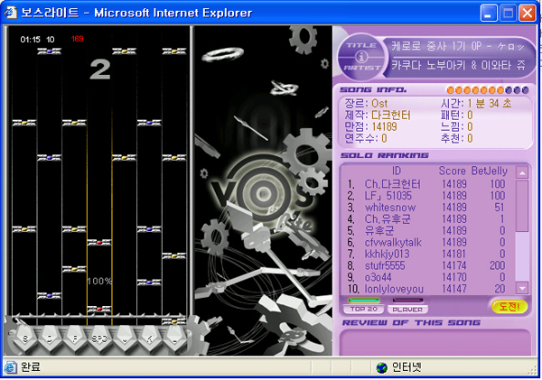Select player whitesnow in ranking
Image resolution: width=542 pixels, height=380 pixels.
[x=392, y=207]
